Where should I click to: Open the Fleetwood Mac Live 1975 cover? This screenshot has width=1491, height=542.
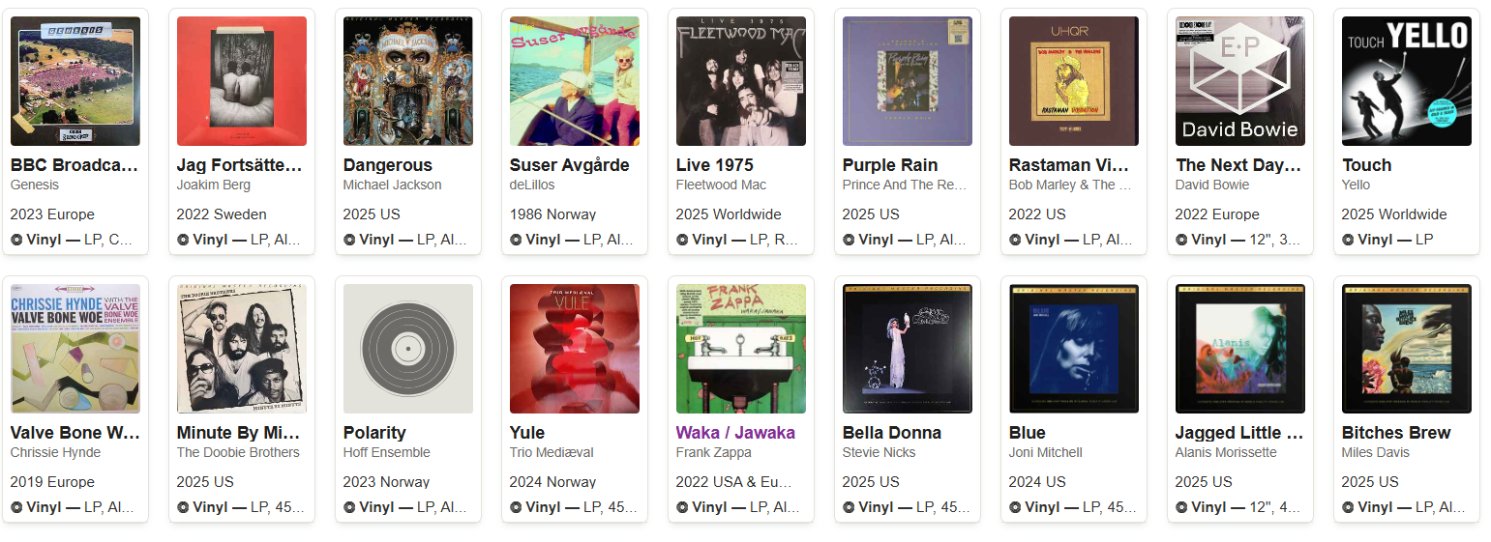click(x=741, y=81)
